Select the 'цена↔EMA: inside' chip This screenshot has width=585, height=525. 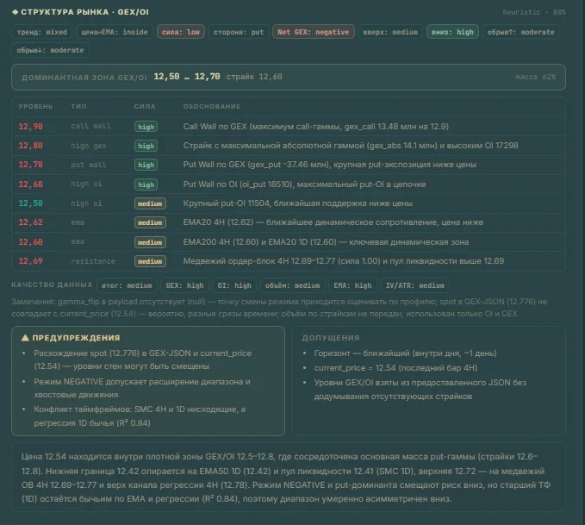pos(115,32)
